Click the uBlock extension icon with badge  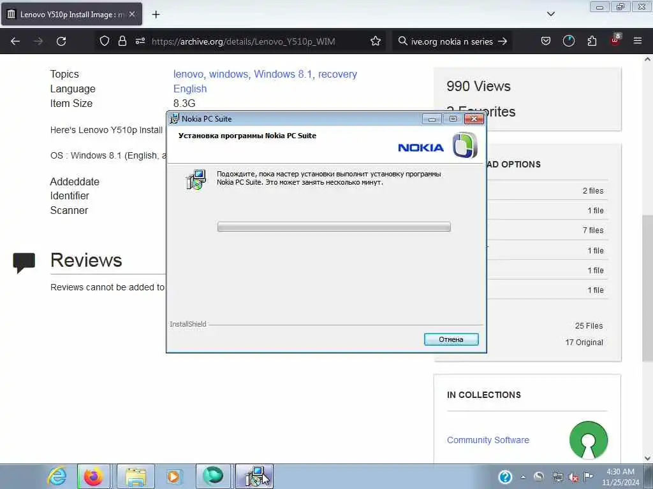615,40
